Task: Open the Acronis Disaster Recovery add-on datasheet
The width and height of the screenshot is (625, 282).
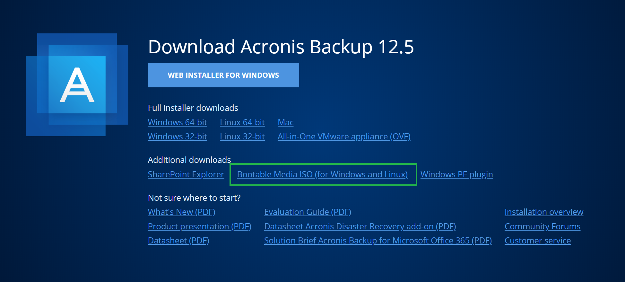Action: pos(360,226)
